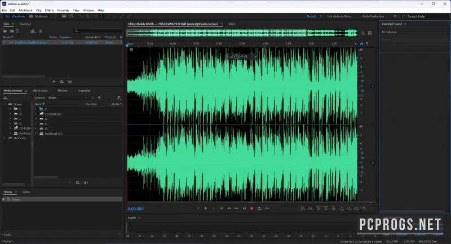This screenshot has height=244, width=451.
Task: Open the Properties tab
Action: click(84, 91)
